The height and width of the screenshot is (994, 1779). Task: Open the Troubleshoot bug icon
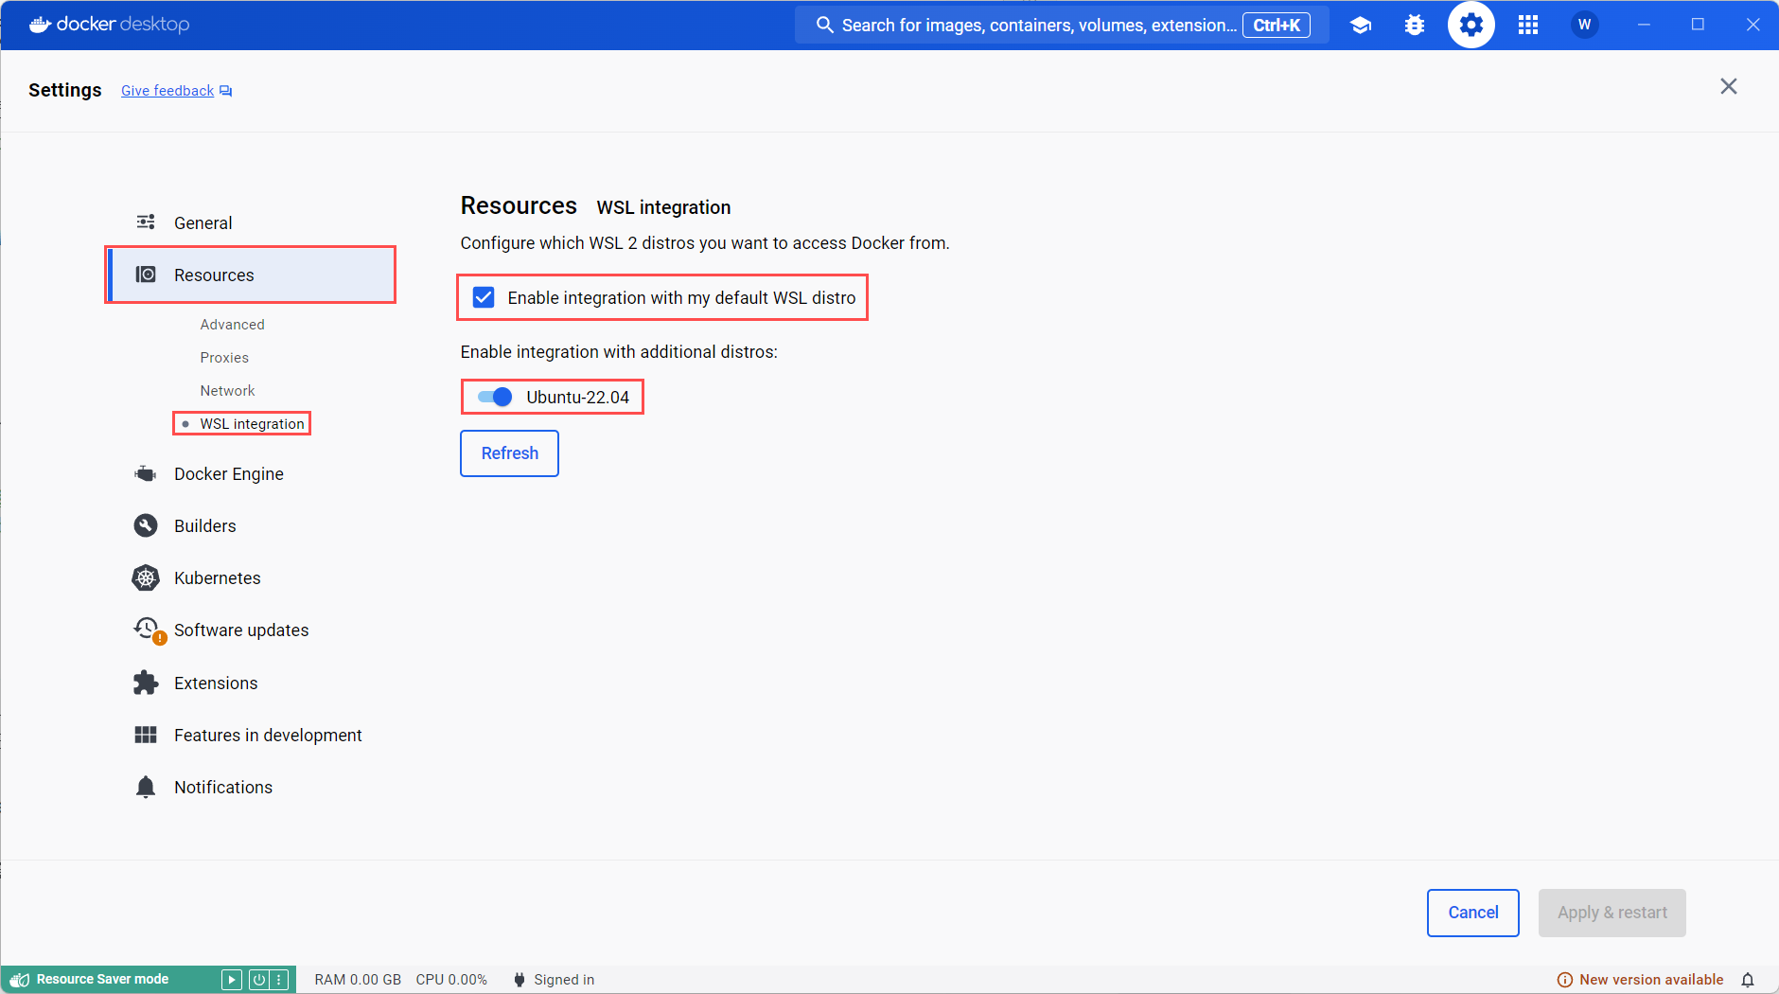tap(1415, 26)
